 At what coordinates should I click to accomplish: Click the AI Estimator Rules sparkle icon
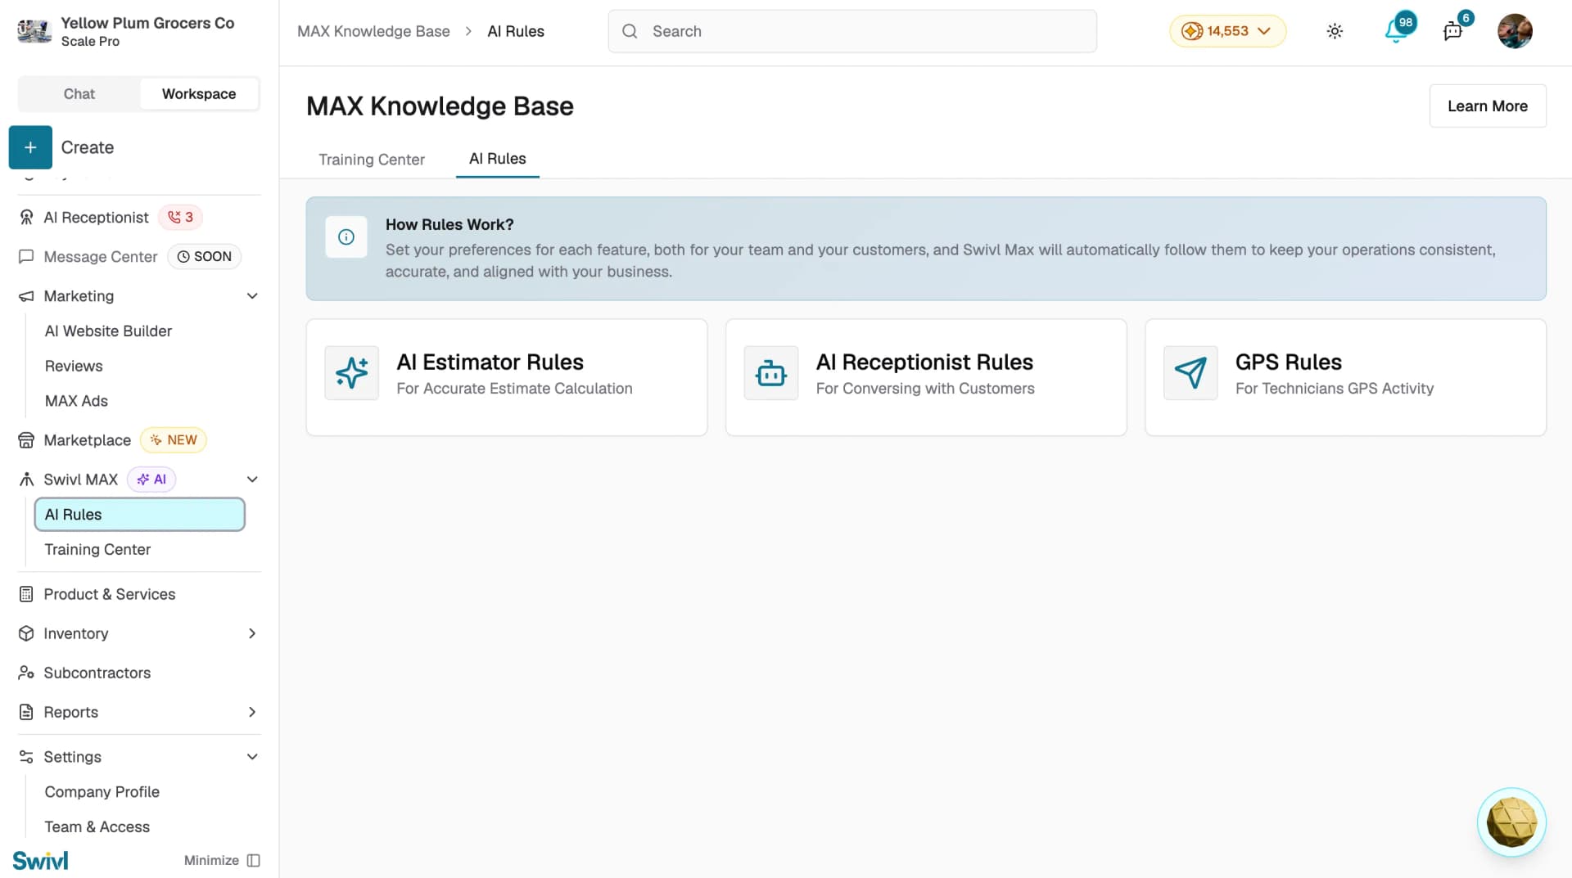pos(352,373)
